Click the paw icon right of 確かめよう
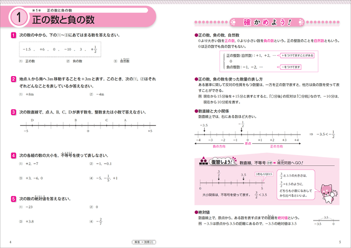The width and height of the screenshot is (351, 248). [x=301, y=22]
